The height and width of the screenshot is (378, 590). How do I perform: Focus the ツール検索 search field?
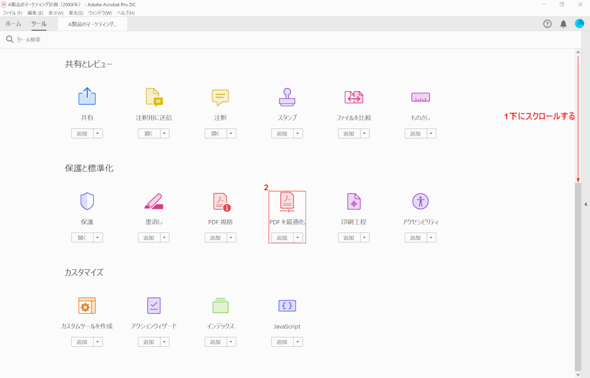pyautogui.click(x=142, y=40)
